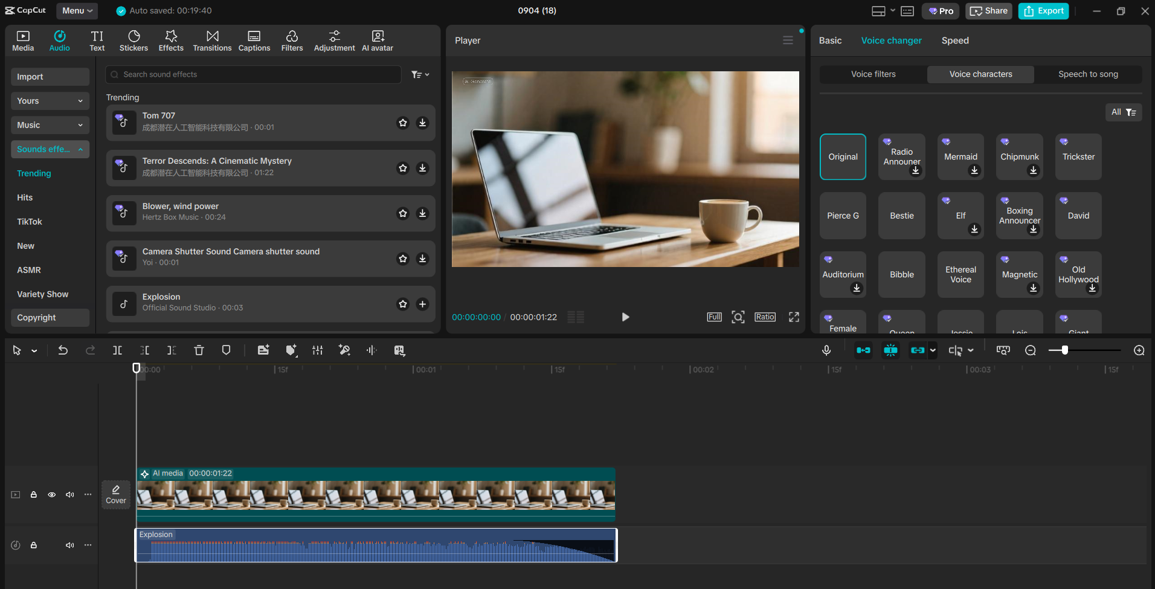Record a voiceover with the microphone icon
This screenshot has width=1155, height=589.
826,350
